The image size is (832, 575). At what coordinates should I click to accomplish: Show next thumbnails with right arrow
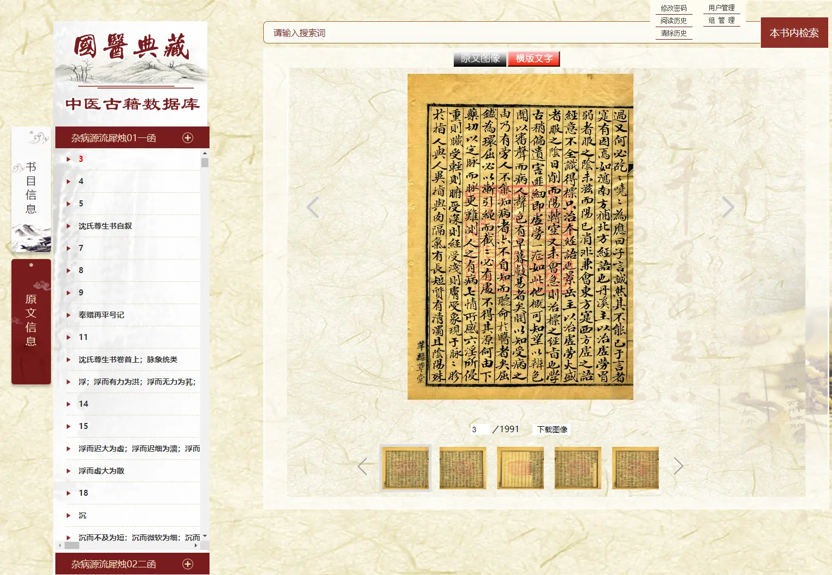point(678,466)
